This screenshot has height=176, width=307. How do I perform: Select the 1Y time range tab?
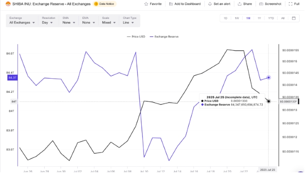click(x=259, y=18)
